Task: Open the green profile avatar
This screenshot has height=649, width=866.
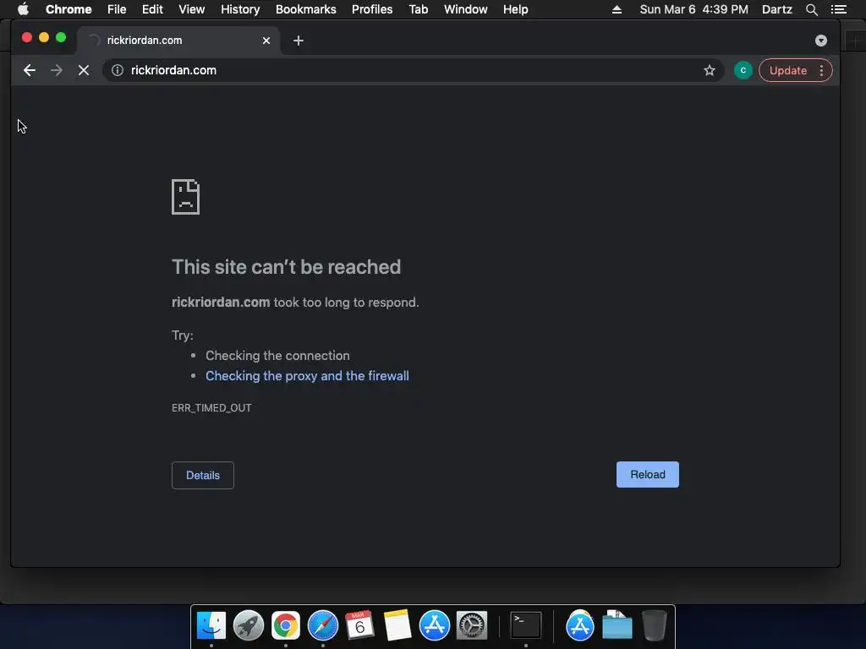Action: (743, 70)
